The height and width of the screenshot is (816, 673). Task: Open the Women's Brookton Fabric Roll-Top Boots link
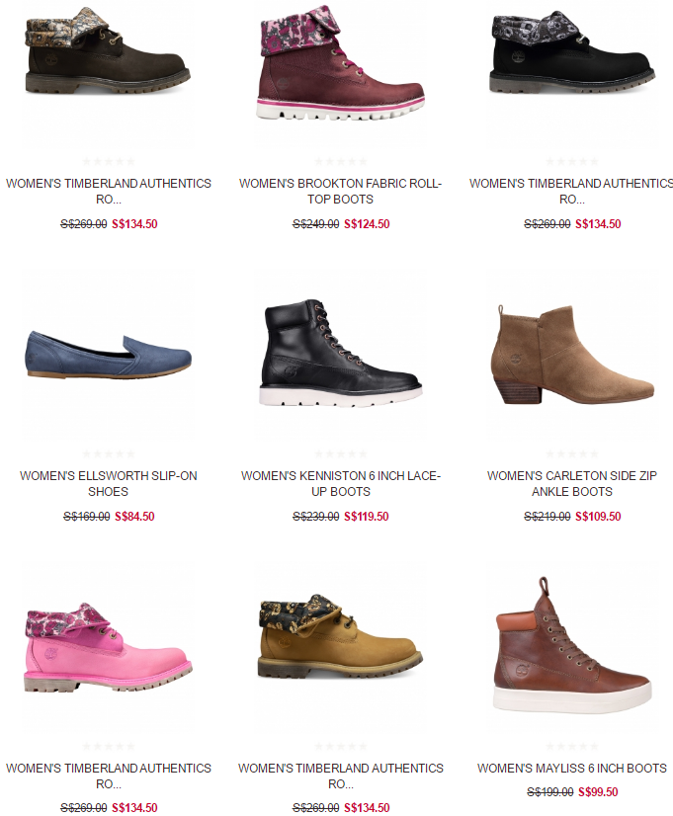pyautogui.click(x=340, y=191)
